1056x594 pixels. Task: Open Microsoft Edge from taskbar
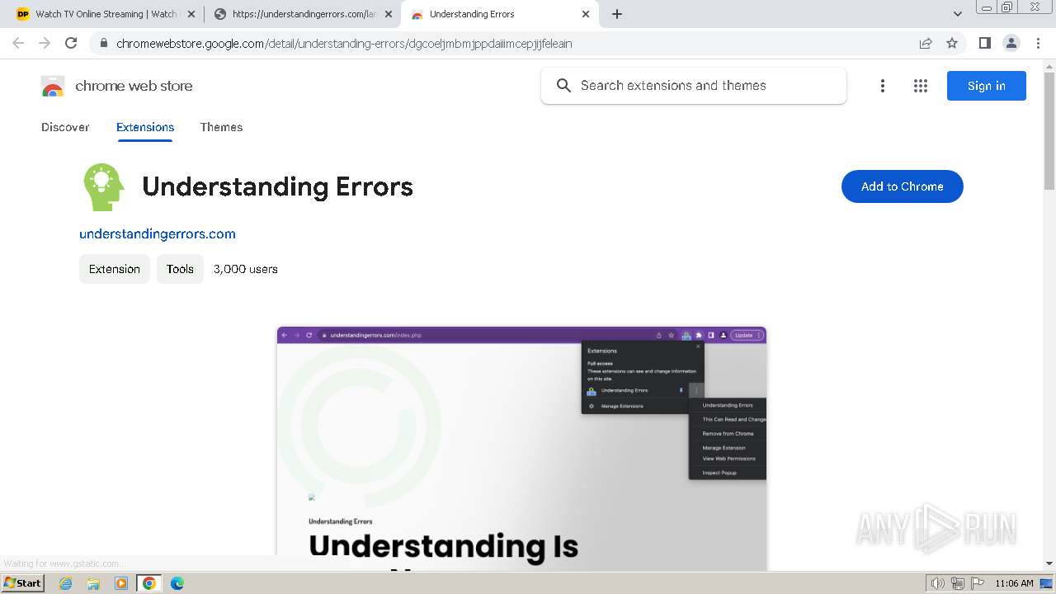(177, 583)
